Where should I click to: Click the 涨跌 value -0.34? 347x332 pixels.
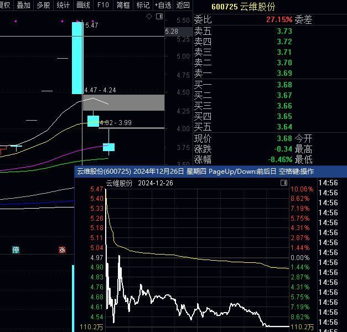tap(283, 149)
